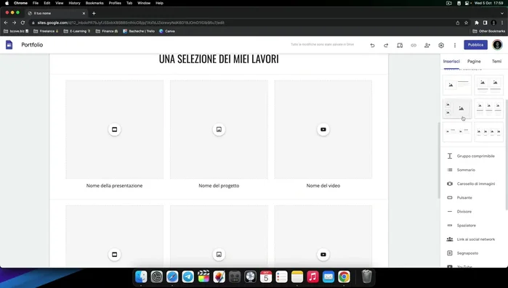This screenshot has height=288, width=508.
Task: Switch to the Temi tab
Action: pyautogui.click(x=496, y=62)
